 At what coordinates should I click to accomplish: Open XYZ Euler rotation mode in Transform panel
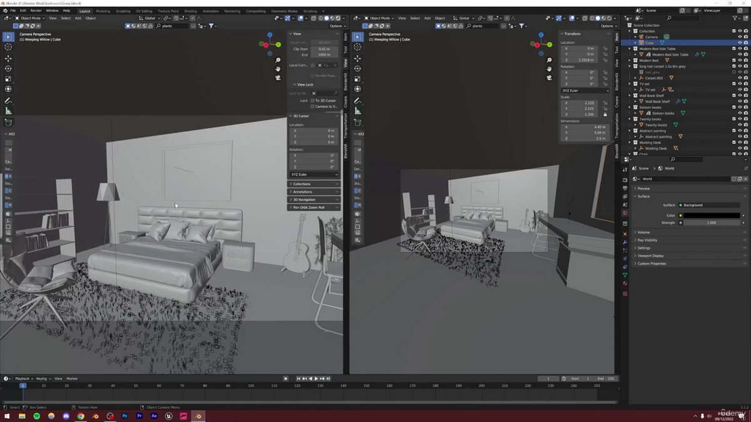(x=585, y=91)
